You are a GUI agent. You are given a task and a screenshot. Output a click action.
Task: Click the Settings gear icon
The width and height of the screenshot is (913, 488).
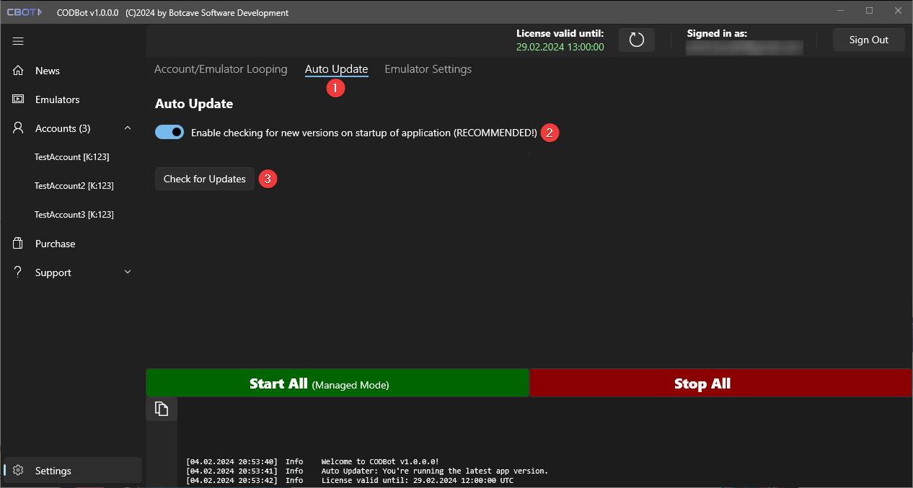click(19, 471)
